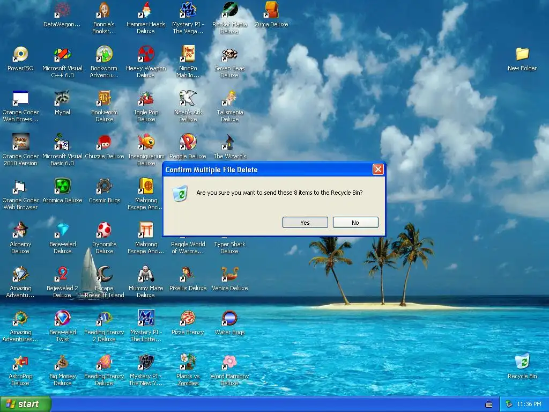The image size is (549, 412).
Task: Select Peggle World of Warcraft icon
Action: click(x=188, y=247)
